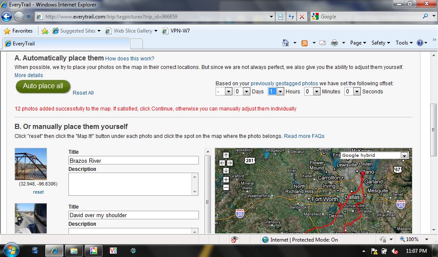
Task: Open the Safety menu
Action: click(x=381, y=43)
